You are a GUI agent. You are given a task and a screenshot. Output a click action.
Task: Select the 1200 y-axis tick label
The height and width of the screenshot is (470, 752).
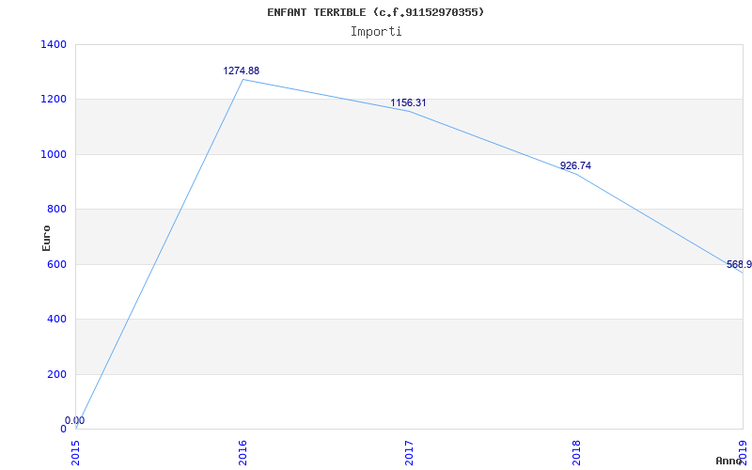tap(54, 100)
